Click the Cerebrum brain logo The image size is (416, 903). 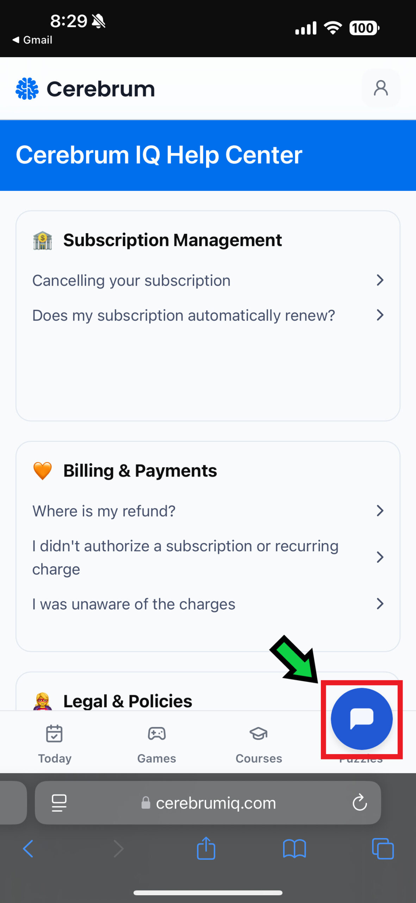point(27,89)
